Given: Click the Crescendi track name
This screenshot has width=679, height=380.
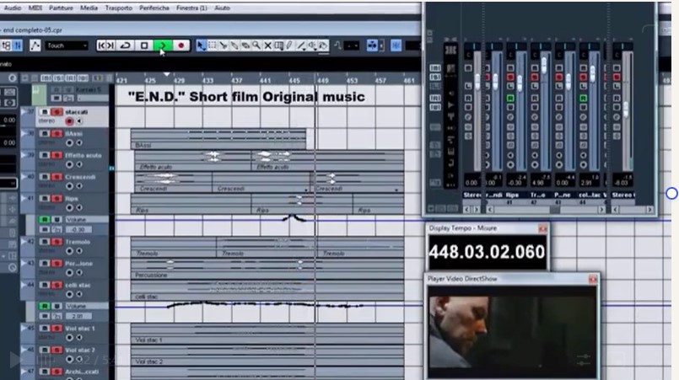Looking at the screenshot, I should pyautogui.click(x=81, y=177).
